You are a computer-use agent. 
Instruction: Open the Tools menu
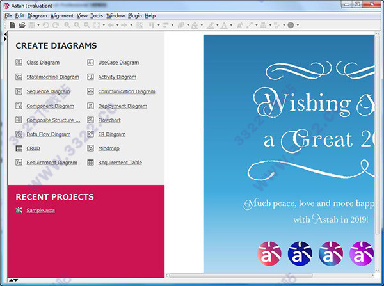[97, 15]
